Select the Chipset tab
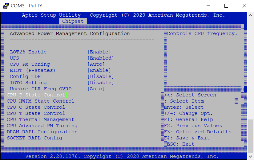 73,21
